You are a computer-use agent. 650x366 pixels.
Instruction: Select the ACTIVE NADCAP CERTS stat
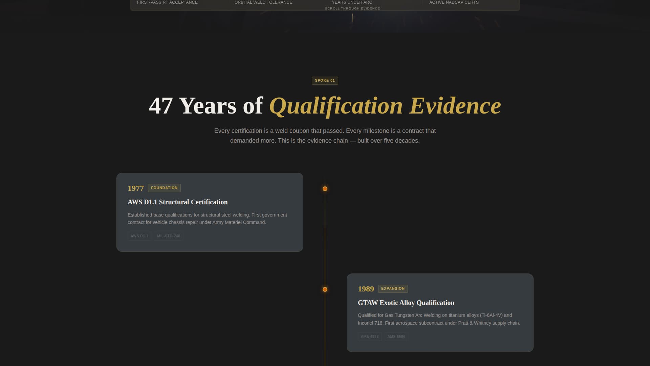click(x=454, y=2)
